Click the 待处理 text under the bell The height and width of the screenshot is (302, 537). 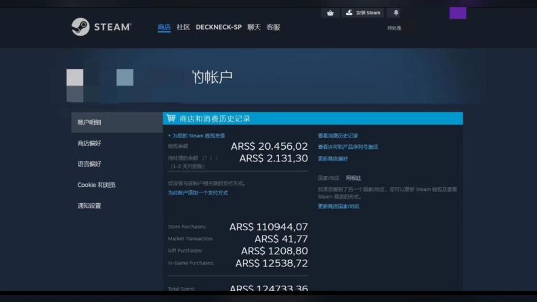coord(394,28)
